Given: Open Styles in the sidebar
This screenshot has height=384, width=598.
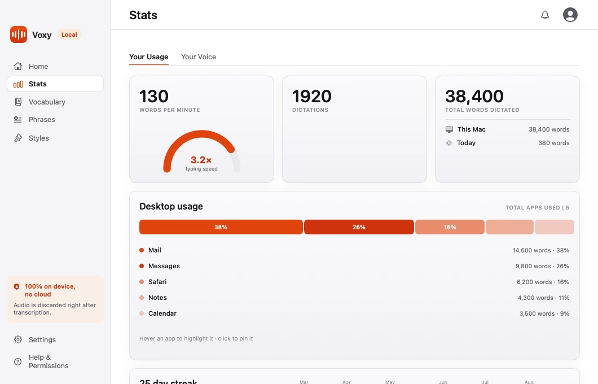Looking at the screenshot, I should point(55,138).
